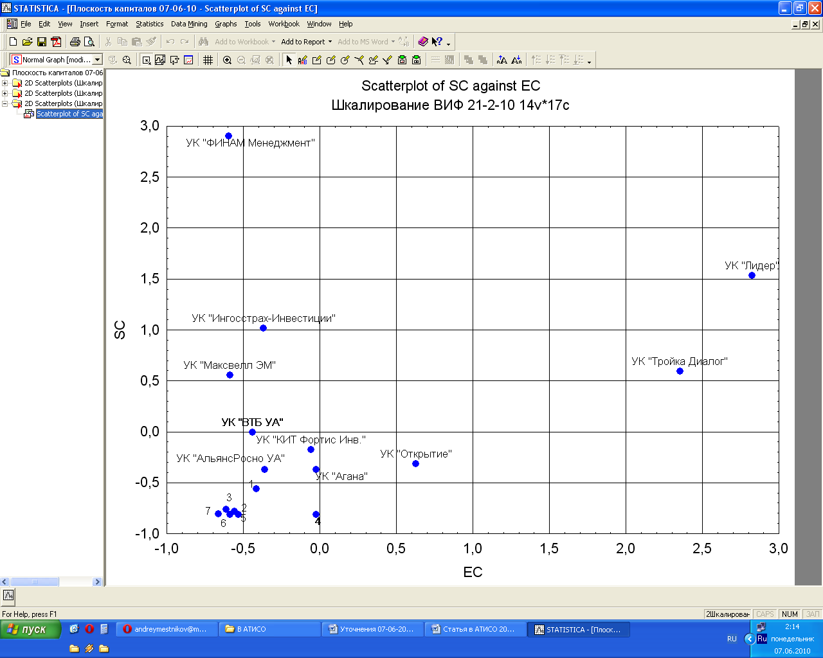Select the arrow pointer selection tool
The width and height of the screenshot is (823, 658).
[x=289, y=60]
